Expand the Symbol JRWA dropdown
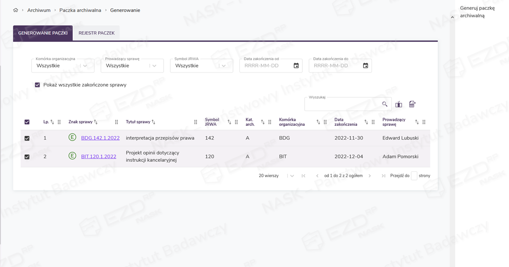 click(224, 66)
